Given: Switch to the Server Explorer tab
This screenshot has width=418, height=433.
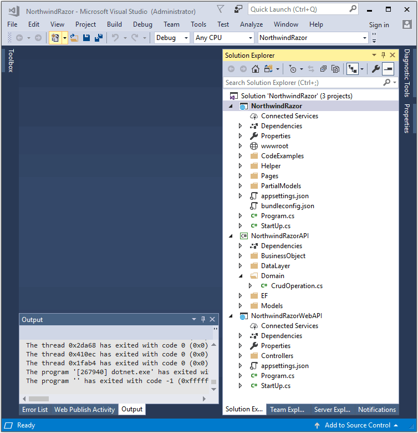Looking at the screenshot, I should coord(332,410).
